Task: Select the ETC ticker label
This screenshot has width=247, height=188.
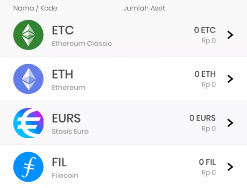Action: pyautogui.click(x=63, y=30)
